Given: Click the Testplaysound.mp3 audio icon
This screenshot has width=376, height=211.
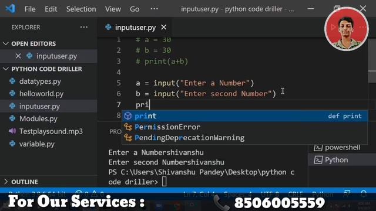Looking at the screenshot, I should [12, 131].
